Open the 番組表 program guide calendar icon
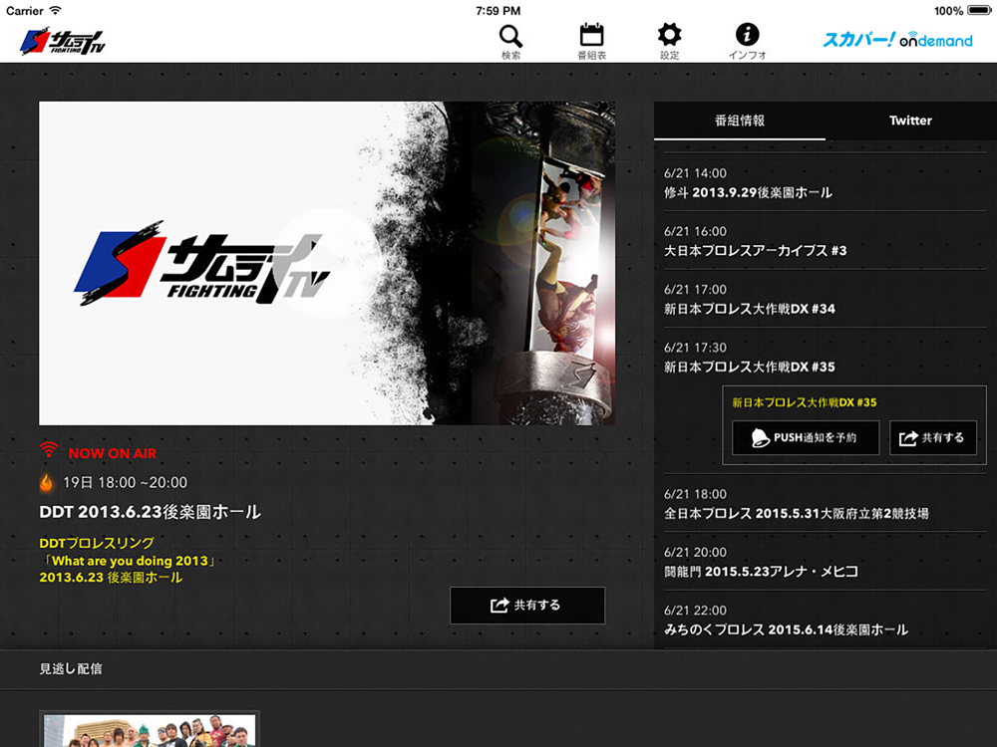This screenshot has height=747, width=997. tap(591, 41)
